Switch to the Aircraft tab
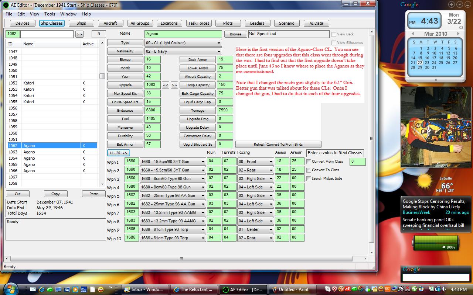Screen dimensions: 473x295 coord(110,23)
